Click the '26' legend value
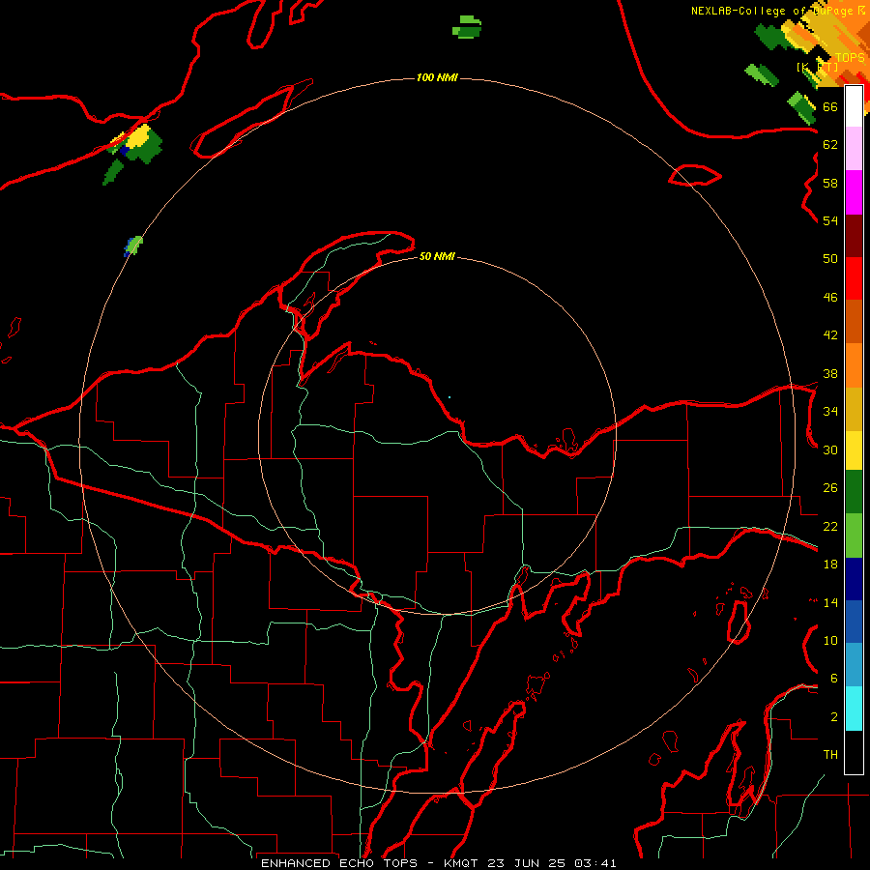The height and width of the screenshot is (870, 870). point(830,488)
